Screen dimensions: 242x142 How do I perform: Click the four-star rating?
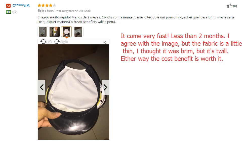point(47,5)
